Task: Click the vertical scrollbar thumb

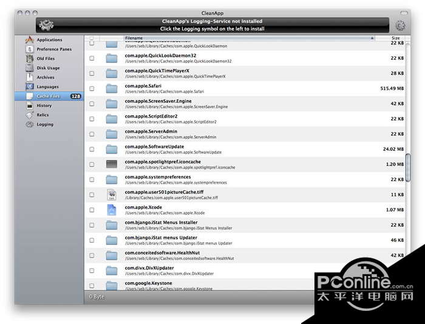Action: pyautogui.click(x=407, y=168)
